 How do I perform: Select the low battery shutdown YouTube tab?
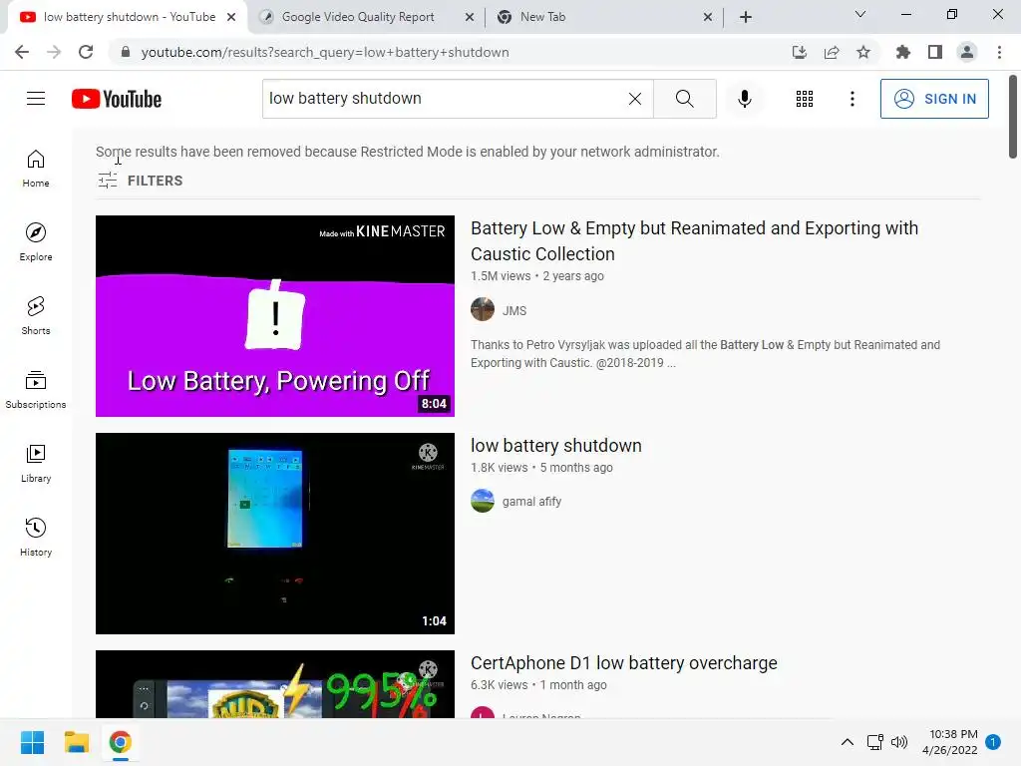[x=129, y=17]
